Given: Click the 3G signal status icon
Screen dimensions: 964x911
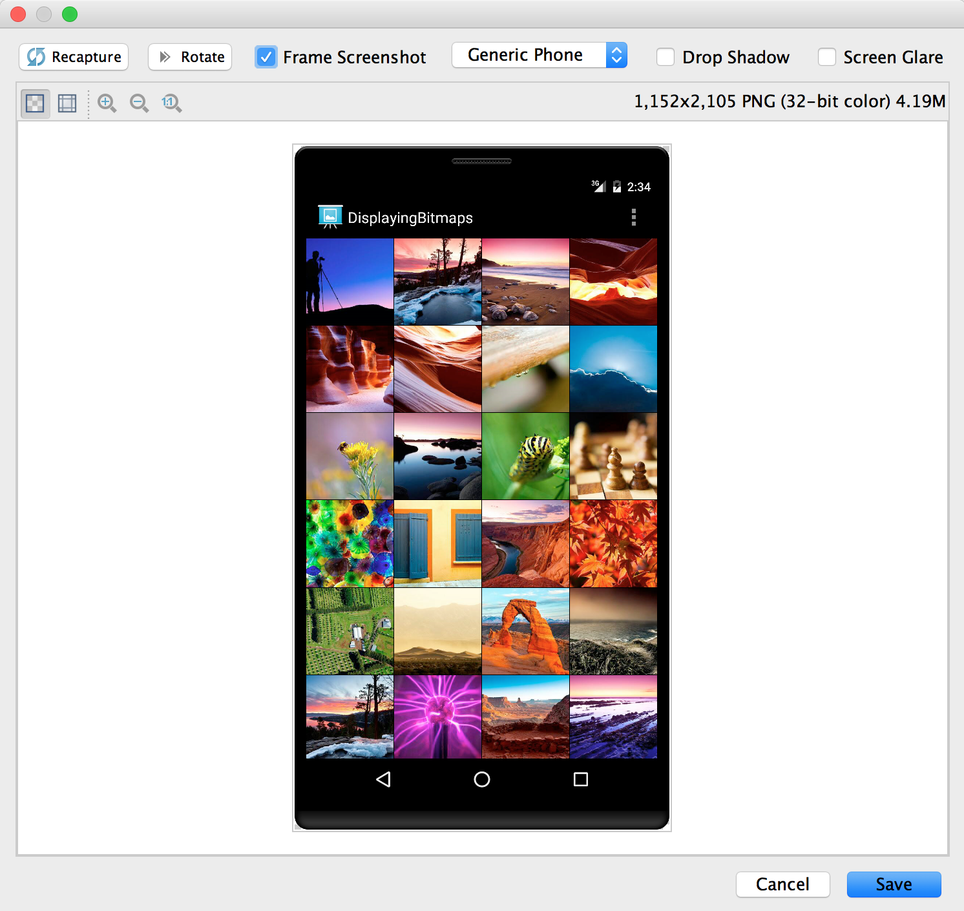Looking at the screenshot, I should [x=598, y=187].
